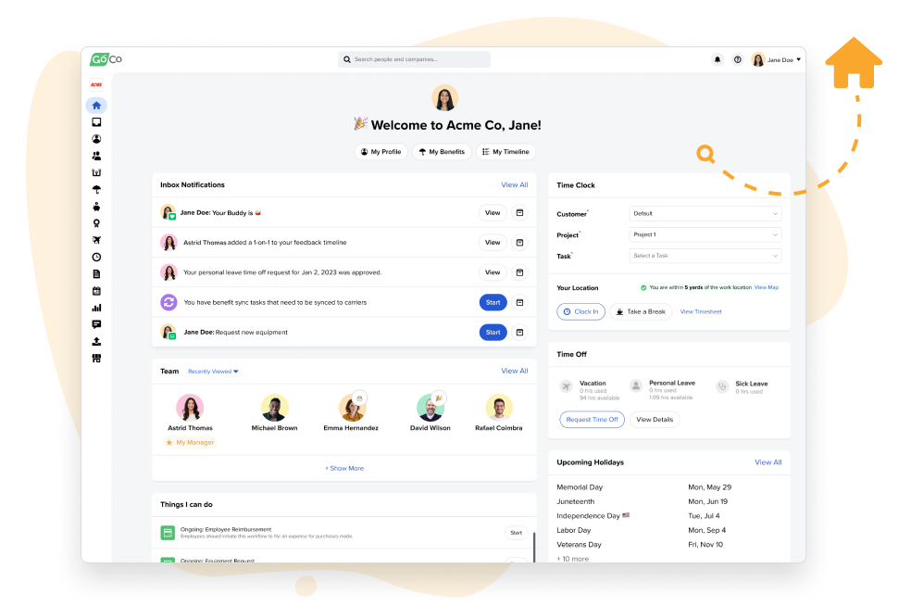The height and width of the screenshot is (606, 911).
Task: Click the search people and companies field
Action: click(416, 58)
